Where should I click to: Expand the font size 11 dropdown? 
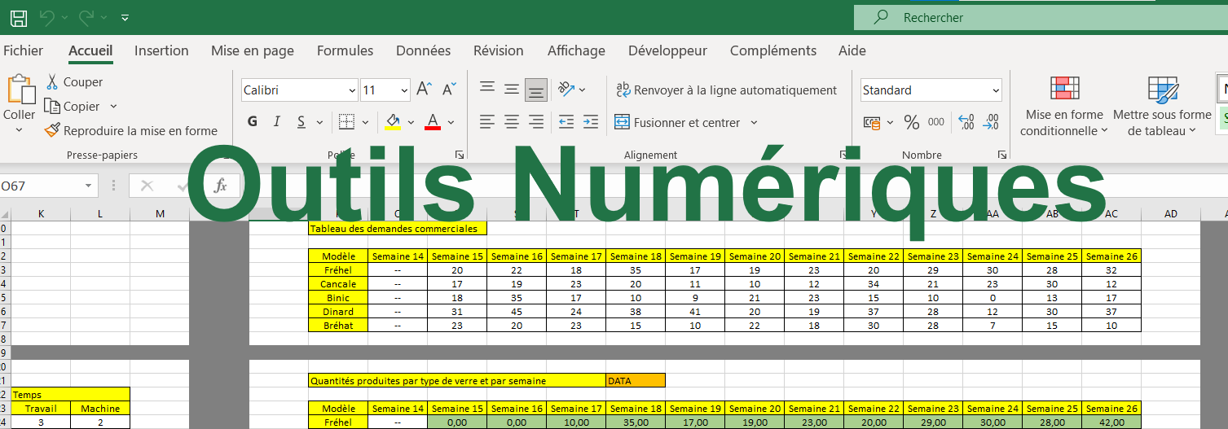point(405,90)
